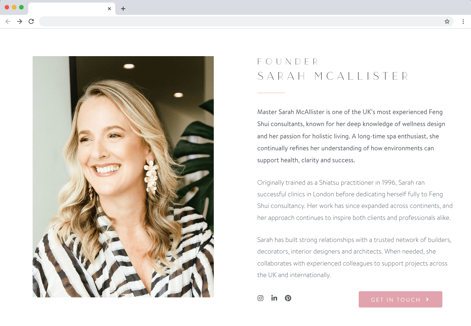The height and width of the screenshot is (326, 471).
Task: Open a new browser tab
Action: click(x=123, y=9)
